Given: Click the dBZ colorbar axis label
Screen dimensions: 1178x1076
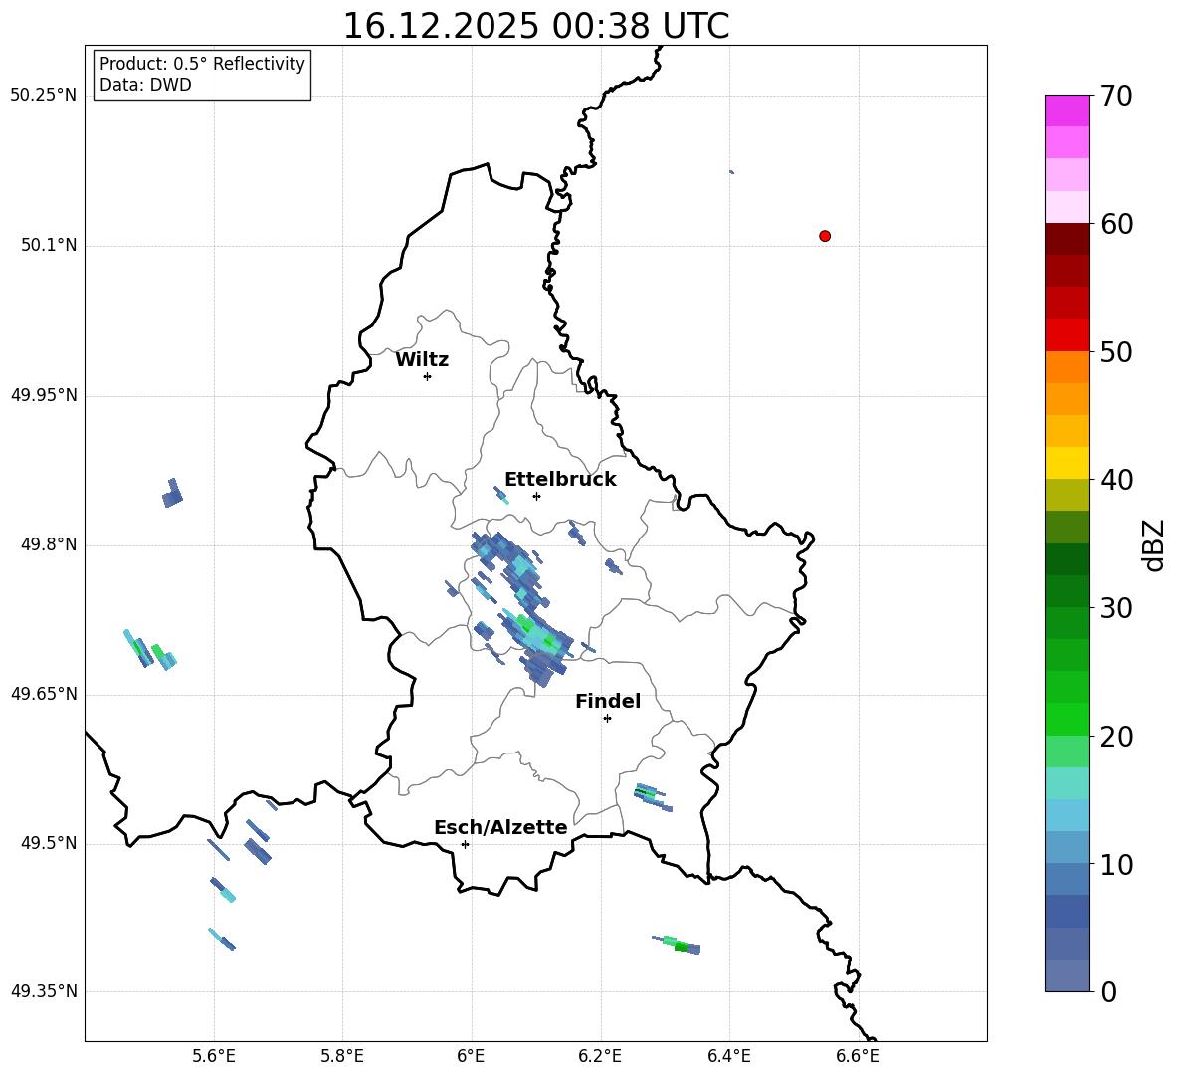Looking at the screenshot, I should (x=1153, y=544).
